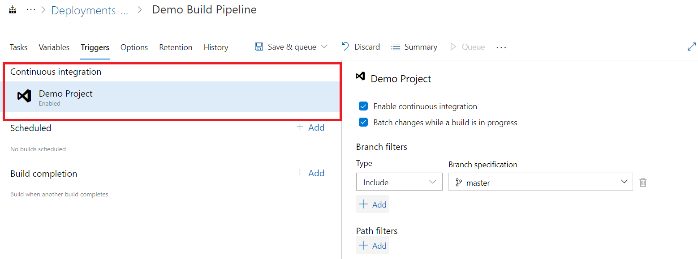Delete the master branch filter with trash icon
The image size is (698, 259).
coord(643,182)
